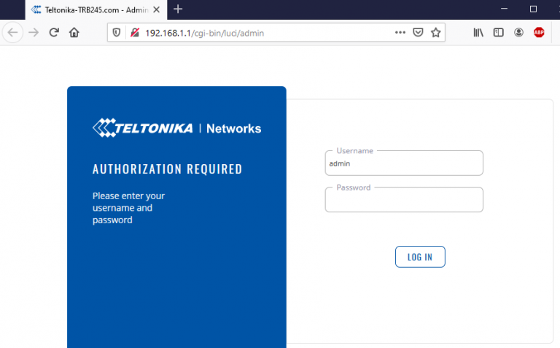560x348 pixels.
Task: Toggle the sidebar view icon
Action: coord(499,33)
